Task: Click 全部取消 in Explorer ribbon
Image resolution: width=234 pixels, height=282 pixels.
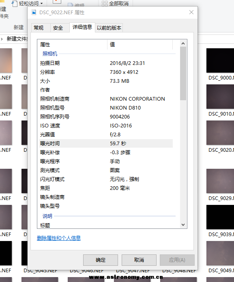Action: click(116, 3)
